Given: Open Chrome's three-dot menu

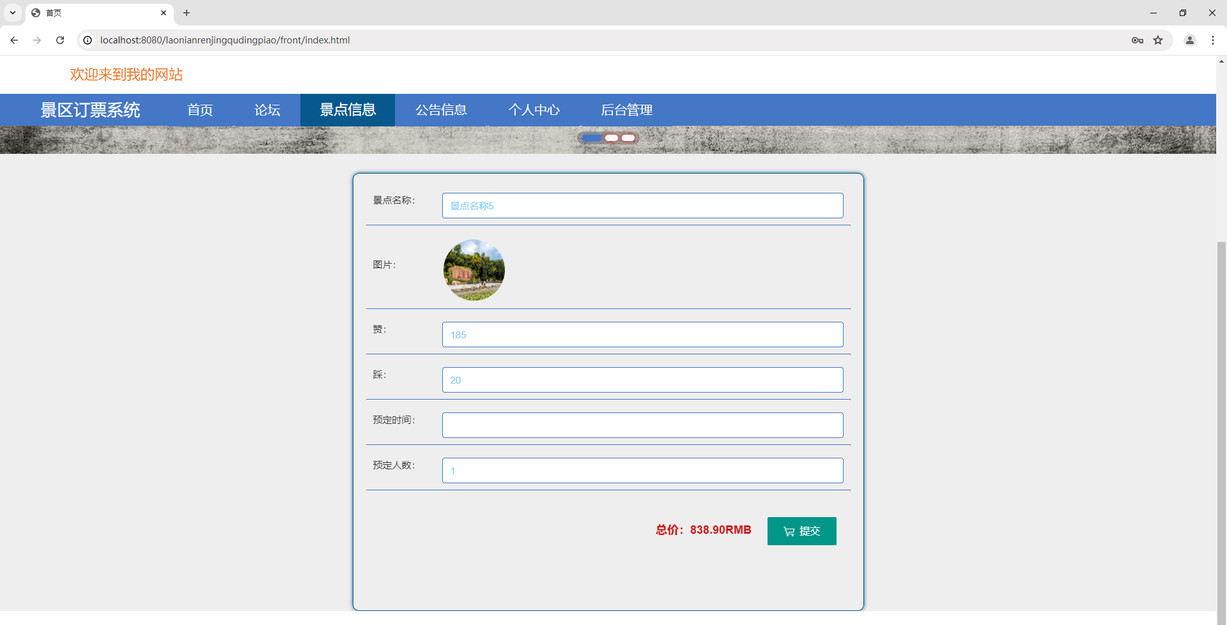Looking at the screenshot, I should 1213,40.
